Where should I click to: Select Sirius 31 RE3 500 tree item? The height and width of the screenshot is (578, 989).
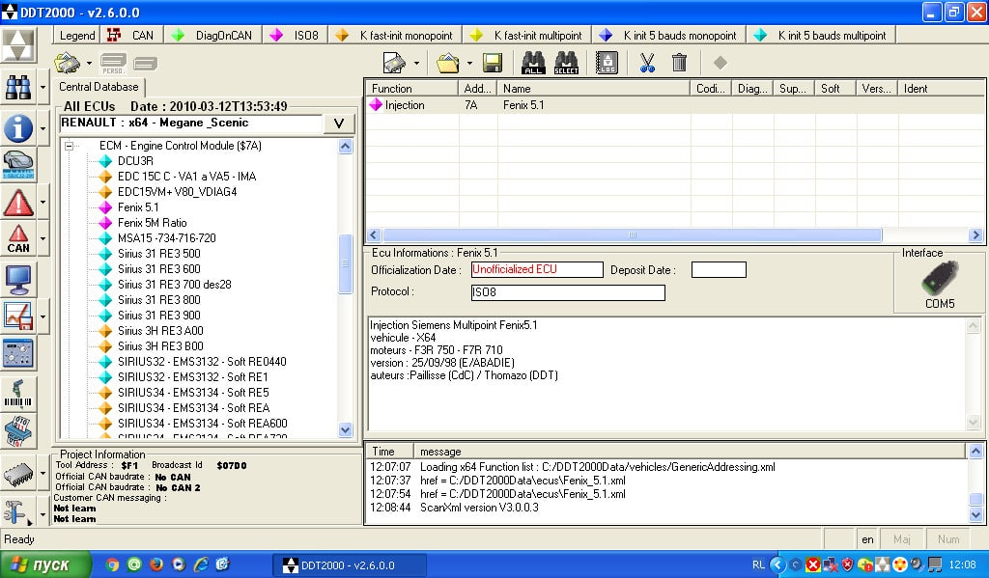[x=159, y=254]
